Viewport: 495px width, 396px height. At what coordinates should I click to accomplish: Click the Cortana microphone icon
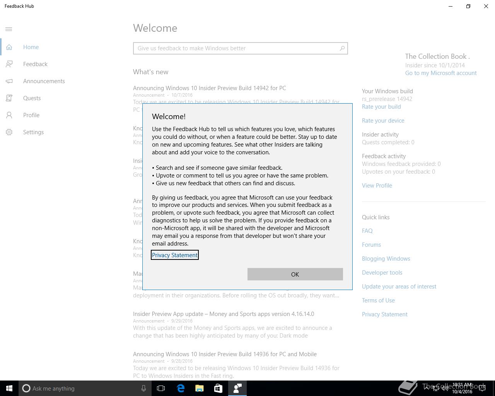point(143,388)
